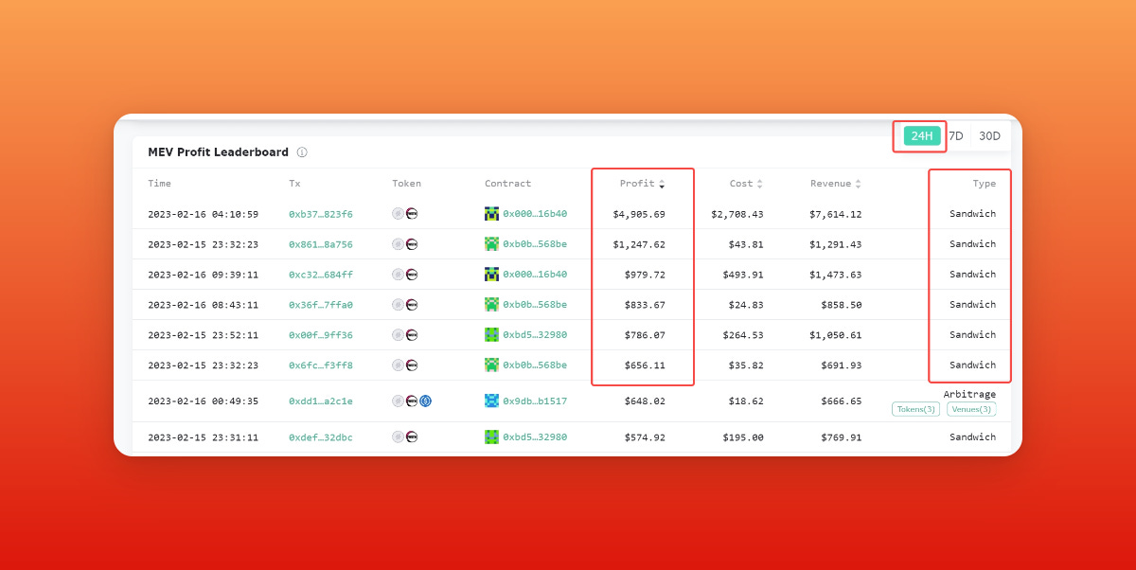Open transaction 0xc32…684ff

click(x=321, y=275)
